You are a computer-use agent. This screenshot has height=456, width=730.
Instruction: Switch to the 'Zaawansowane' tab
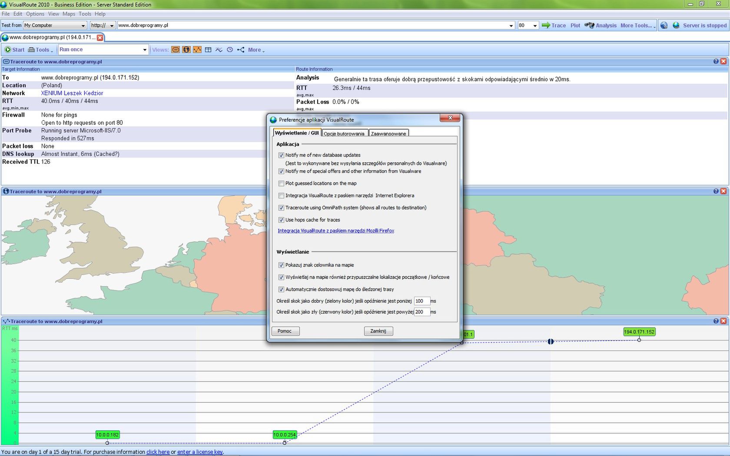tap(388, 133)
